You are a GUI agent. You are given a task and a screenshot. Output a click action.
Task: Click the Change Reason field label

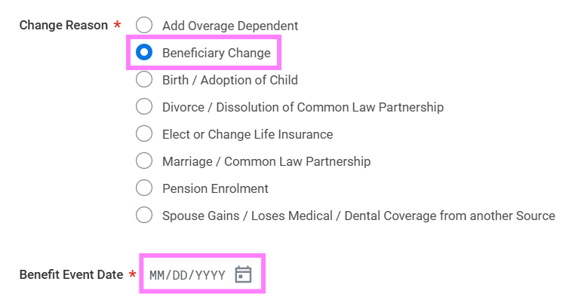click(63, 25)
